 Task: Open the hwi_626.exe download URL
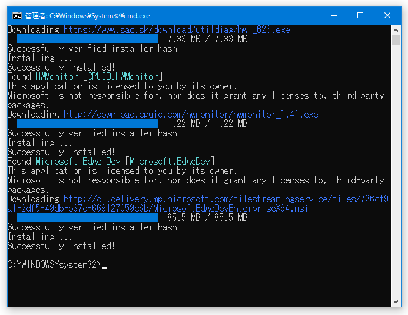177,30
